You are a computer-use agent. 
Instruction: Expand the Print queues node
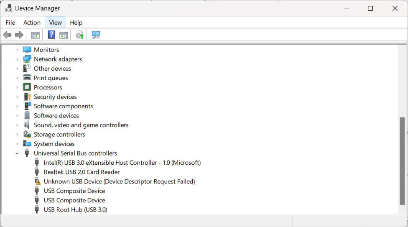coord(17,78)
